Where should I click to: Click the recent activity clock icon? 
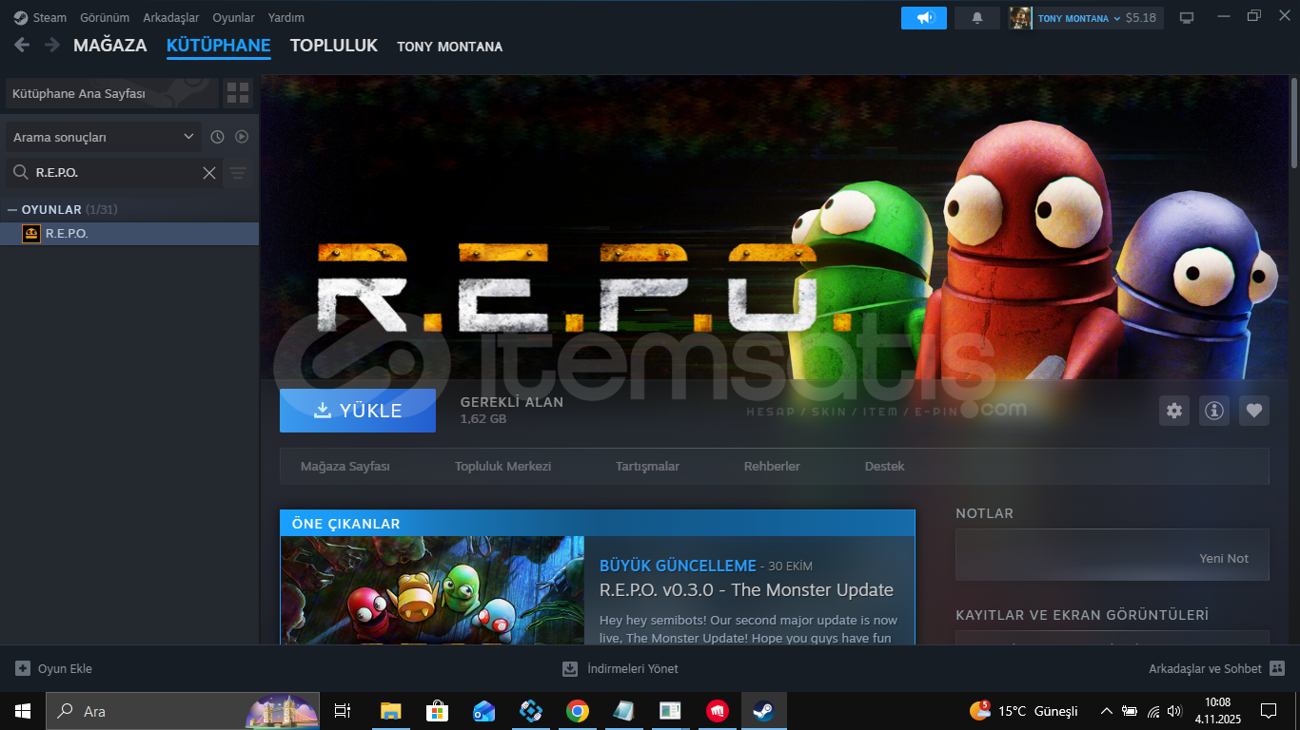pyautogui.click(x=217, y=137)
